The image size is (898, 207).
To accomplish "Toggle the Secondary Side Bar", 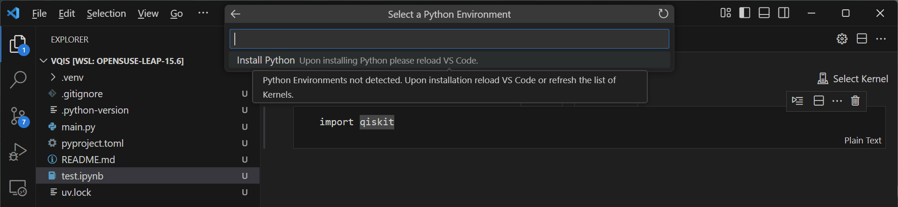I will 784,13.
